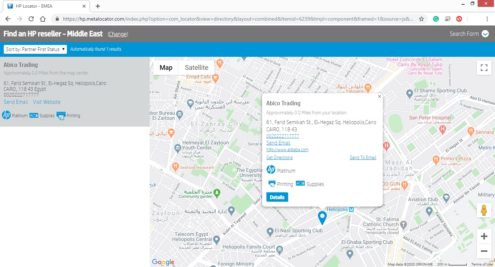Zoom out with the map minus button
495x267 pixels.
click(484, 251)
